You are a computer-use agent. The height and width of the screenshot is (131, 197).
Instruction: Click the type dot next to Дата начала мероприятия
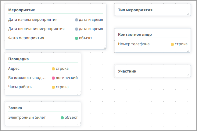coord(77,20)
